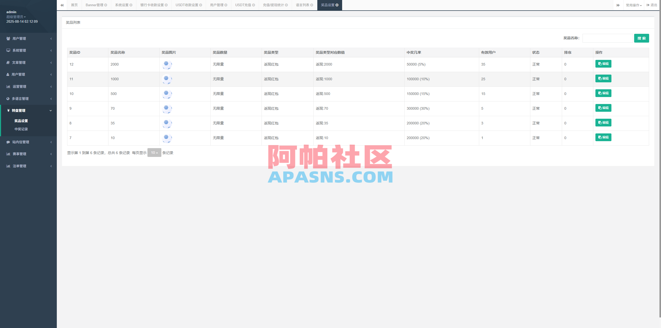Expand hidden tabs with double-right arrows

click(618, 5)
